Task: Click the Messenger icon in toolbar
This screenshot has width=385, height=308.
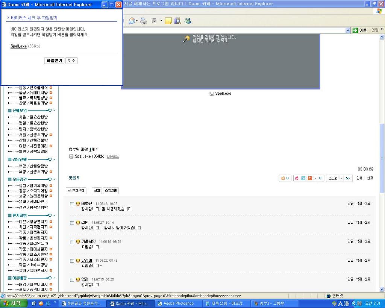Action: (188, 21)
